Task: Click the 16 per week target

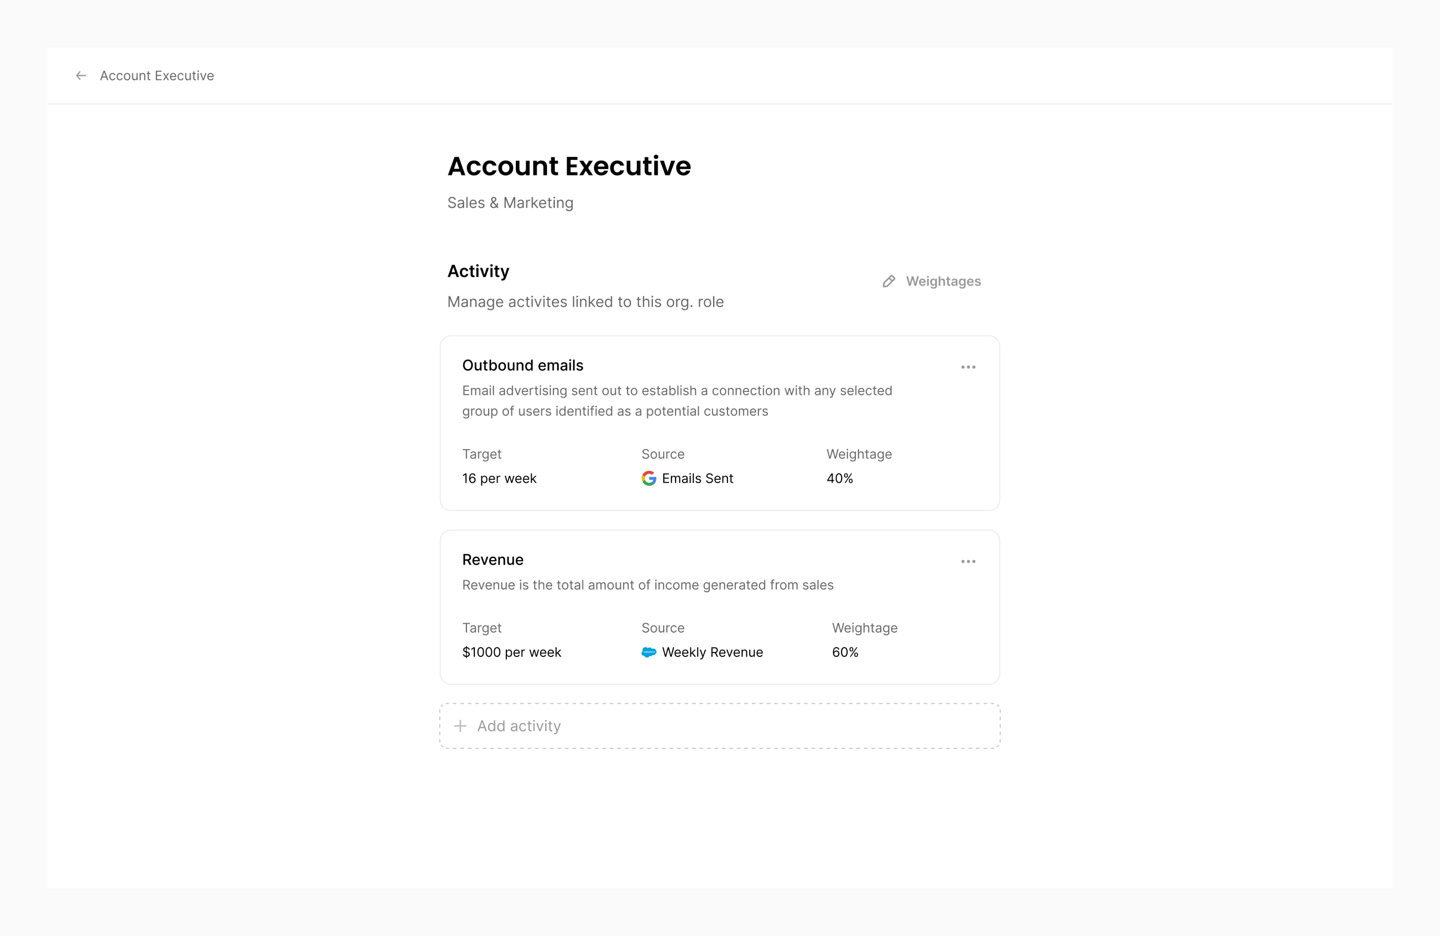Action: tap(499, 479)
